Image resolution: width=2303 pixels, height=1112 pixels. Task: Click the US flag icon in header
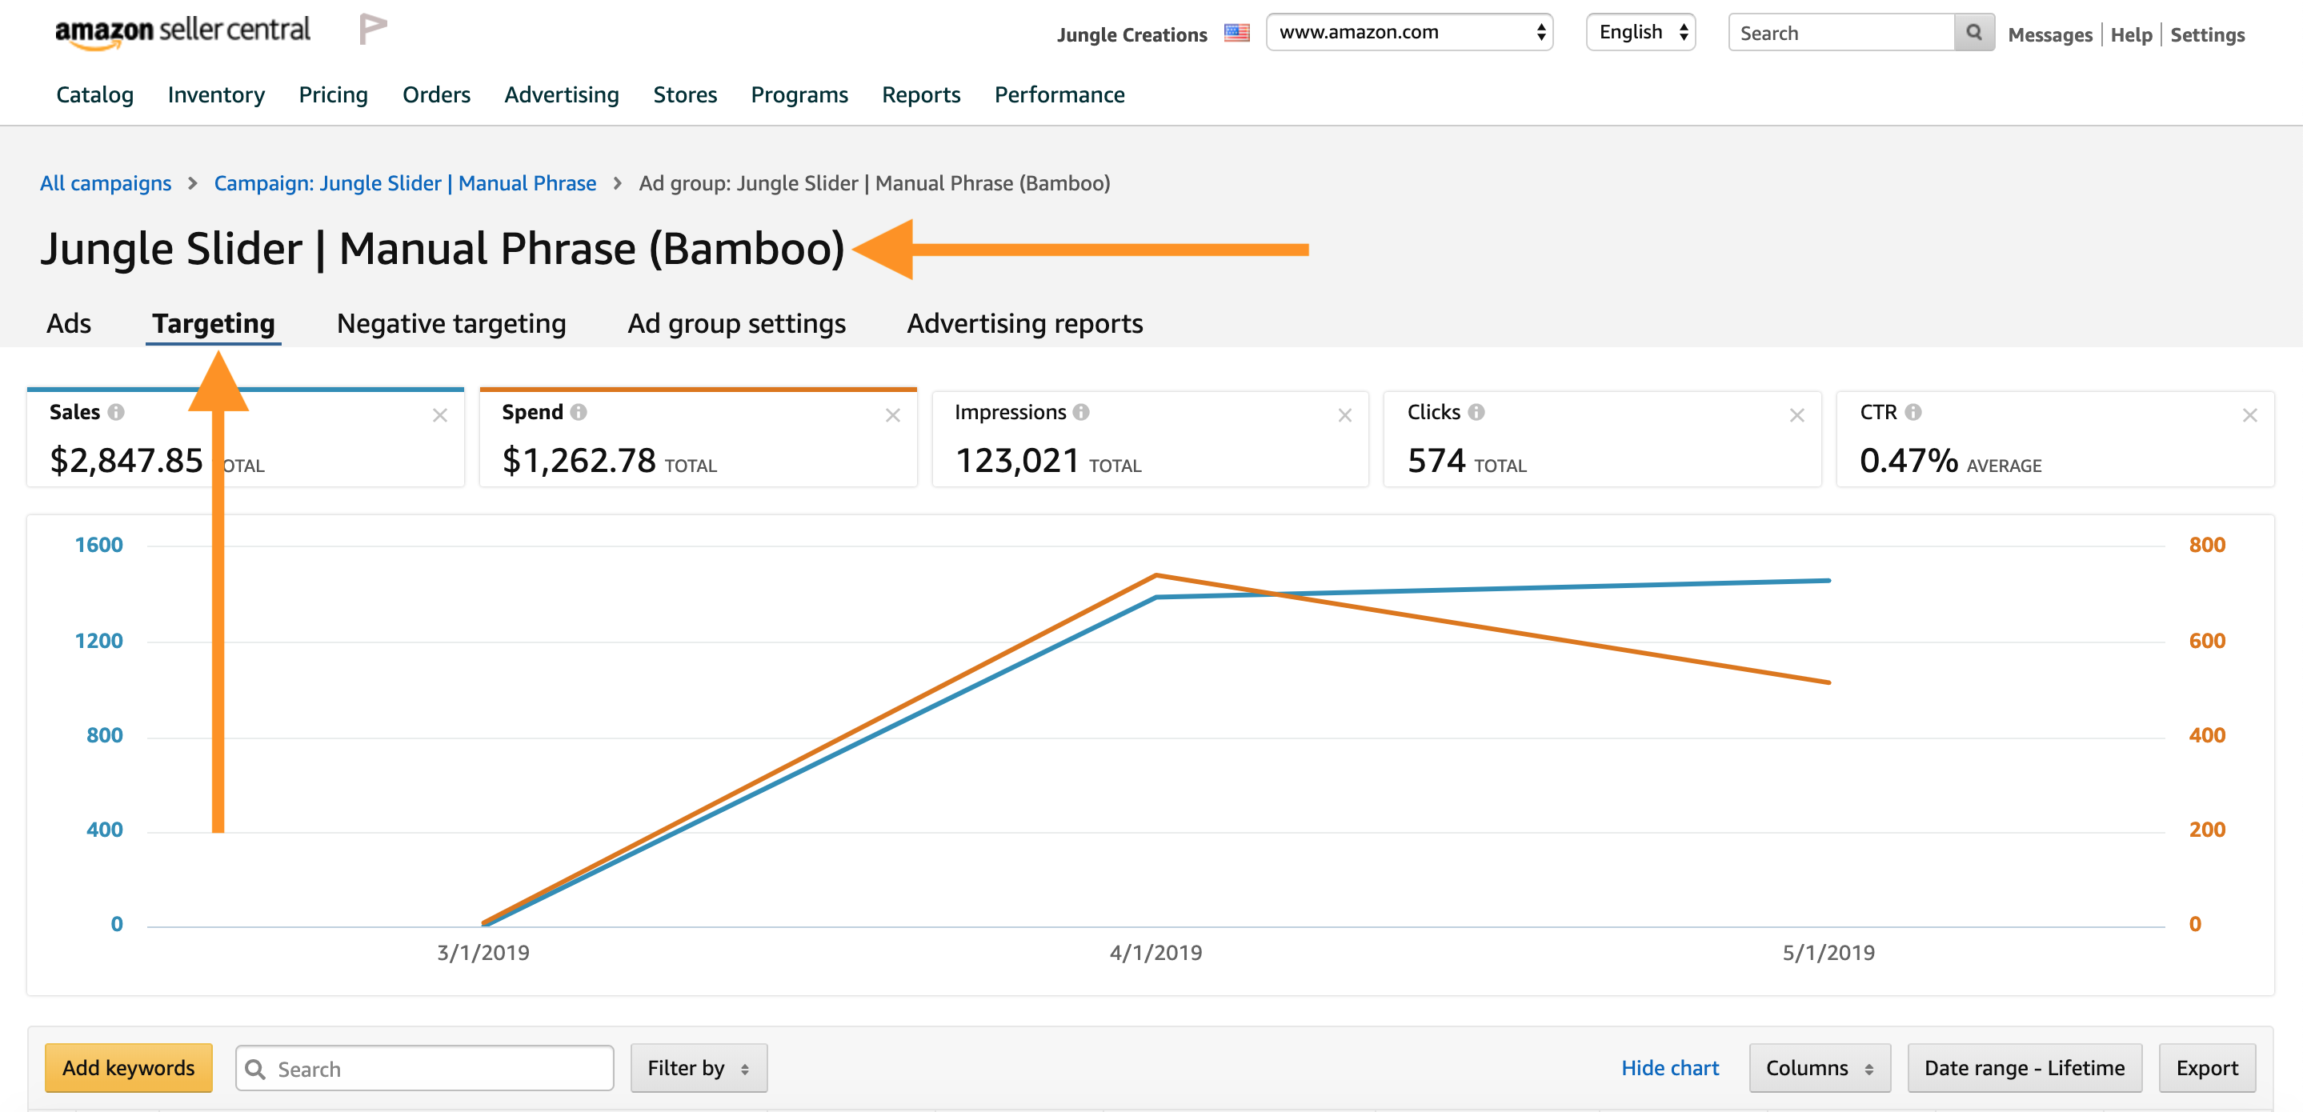(1236, 33)
